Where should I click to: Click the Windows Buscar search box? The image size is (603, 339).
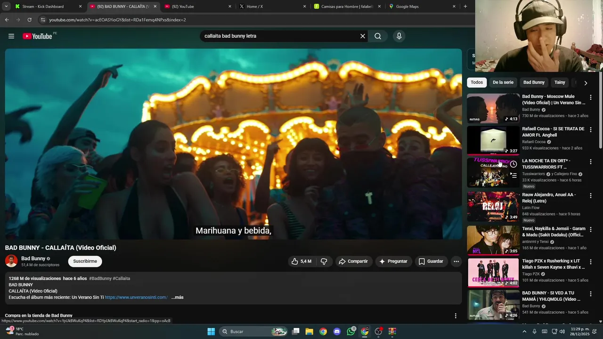point(253,331)
